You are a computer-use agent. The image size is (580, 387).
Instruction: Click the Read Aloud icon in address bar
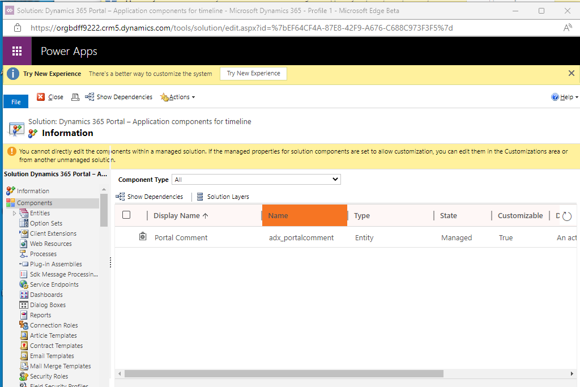[x=568, y=28]
